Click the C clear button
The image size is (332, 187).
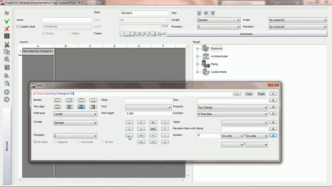point(273,94)
